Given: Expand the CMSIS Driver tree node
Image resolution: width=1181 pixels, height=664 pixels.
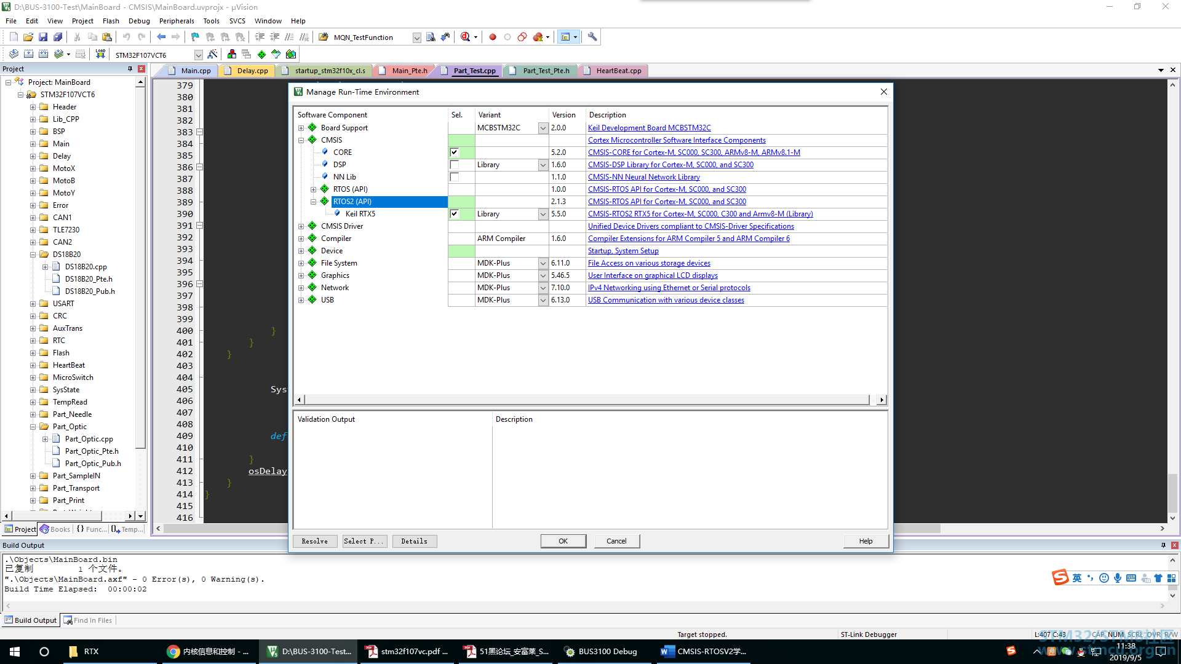Looking at the screenshot, I should point(301,226).
